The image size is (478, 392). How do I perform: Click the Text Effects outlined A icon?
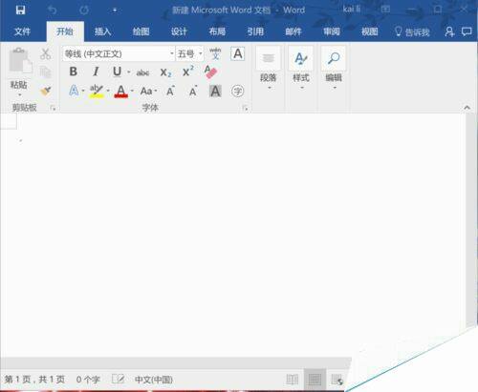coord(74,91)
